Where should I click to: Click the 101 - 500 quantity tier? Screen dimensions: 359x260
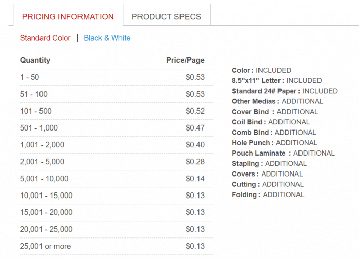(36, 111)
